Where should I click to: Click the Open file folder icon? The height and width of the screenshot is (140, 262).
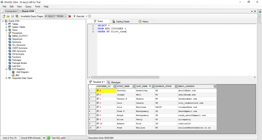(x=8, y=16)
